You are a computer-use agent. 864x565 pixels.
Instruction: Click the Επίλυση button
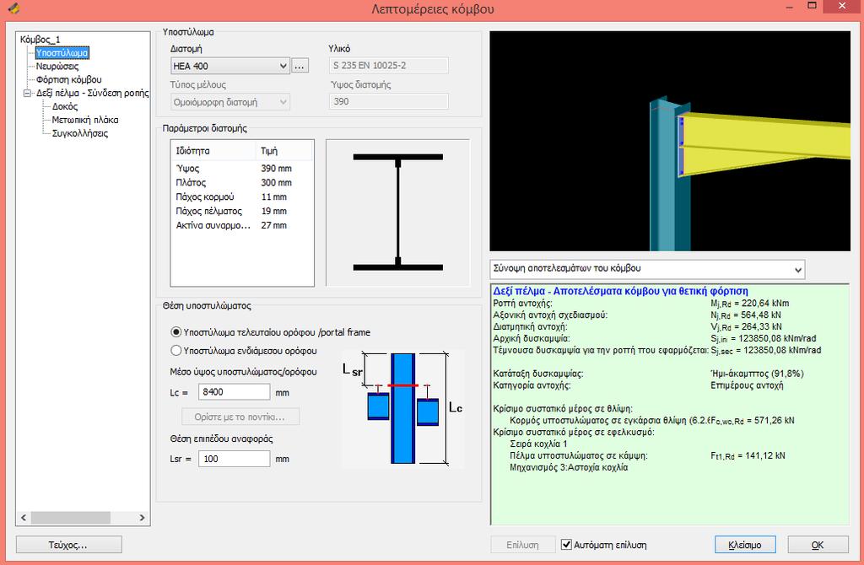tap(522, 545)
